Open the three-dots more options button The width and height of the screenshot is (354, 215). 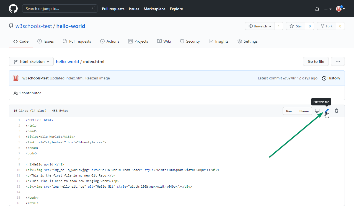tap(338, 61)
